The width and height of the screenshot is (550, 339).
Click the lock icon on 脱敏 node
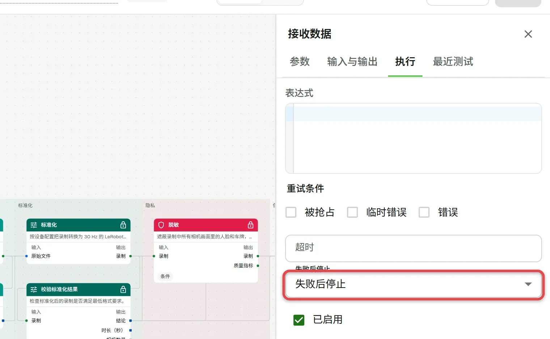(250, 225)
